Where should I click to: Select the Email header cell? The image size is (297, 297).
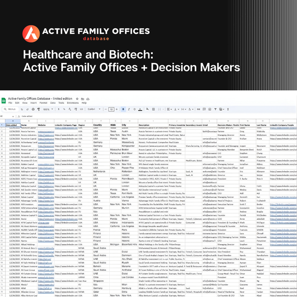click(210, 125)
